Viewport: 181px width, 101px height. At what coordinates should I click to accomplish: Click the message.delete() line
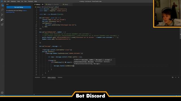tap(48, 52)
